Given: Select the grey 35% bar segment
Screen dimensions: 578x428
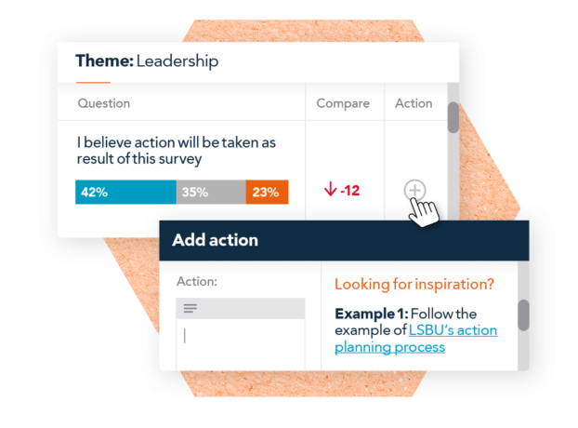Looking at the screenshot, I should 211,192.
